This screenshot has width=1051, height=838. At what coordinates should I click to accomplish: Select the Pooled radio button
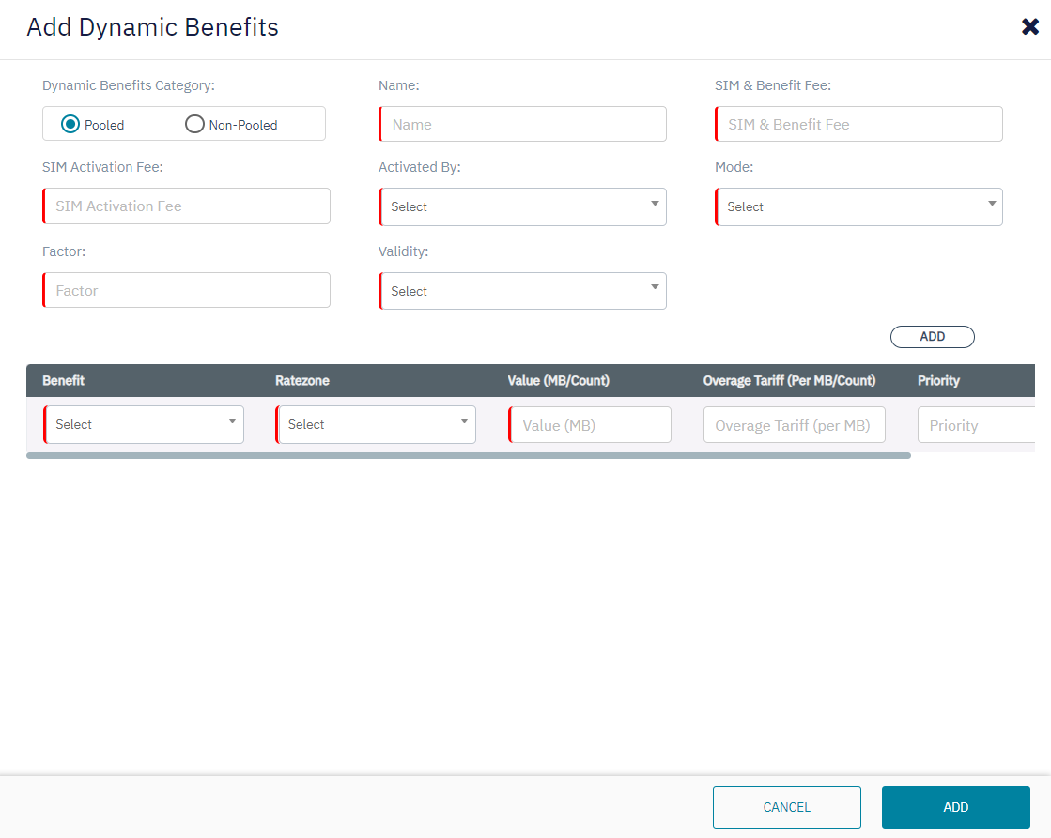(x=70, y=124)
